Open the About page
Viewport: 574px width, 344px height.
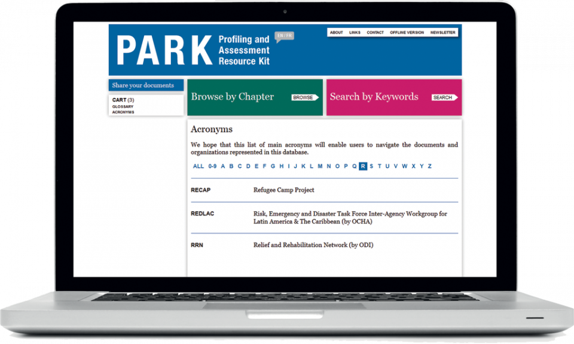336,33
